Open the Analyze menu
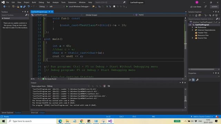 pos(56,2)
